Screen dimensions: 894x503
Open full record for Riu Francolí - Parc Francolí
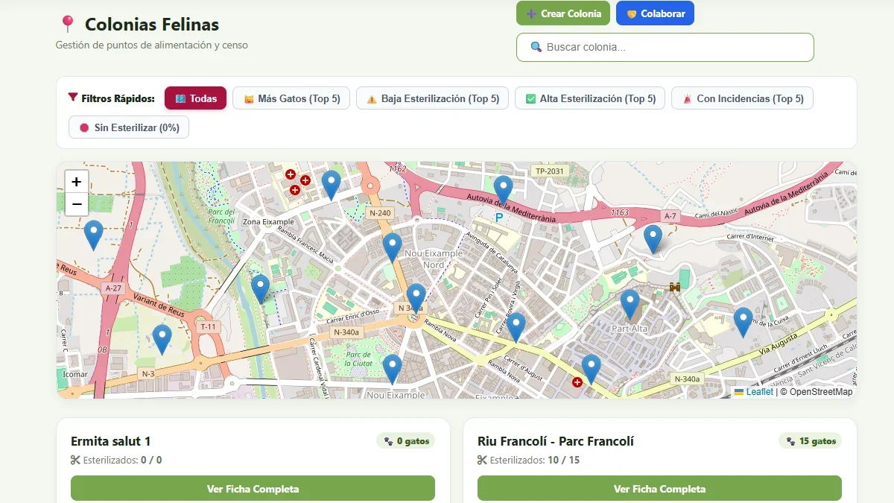point(659,489)
